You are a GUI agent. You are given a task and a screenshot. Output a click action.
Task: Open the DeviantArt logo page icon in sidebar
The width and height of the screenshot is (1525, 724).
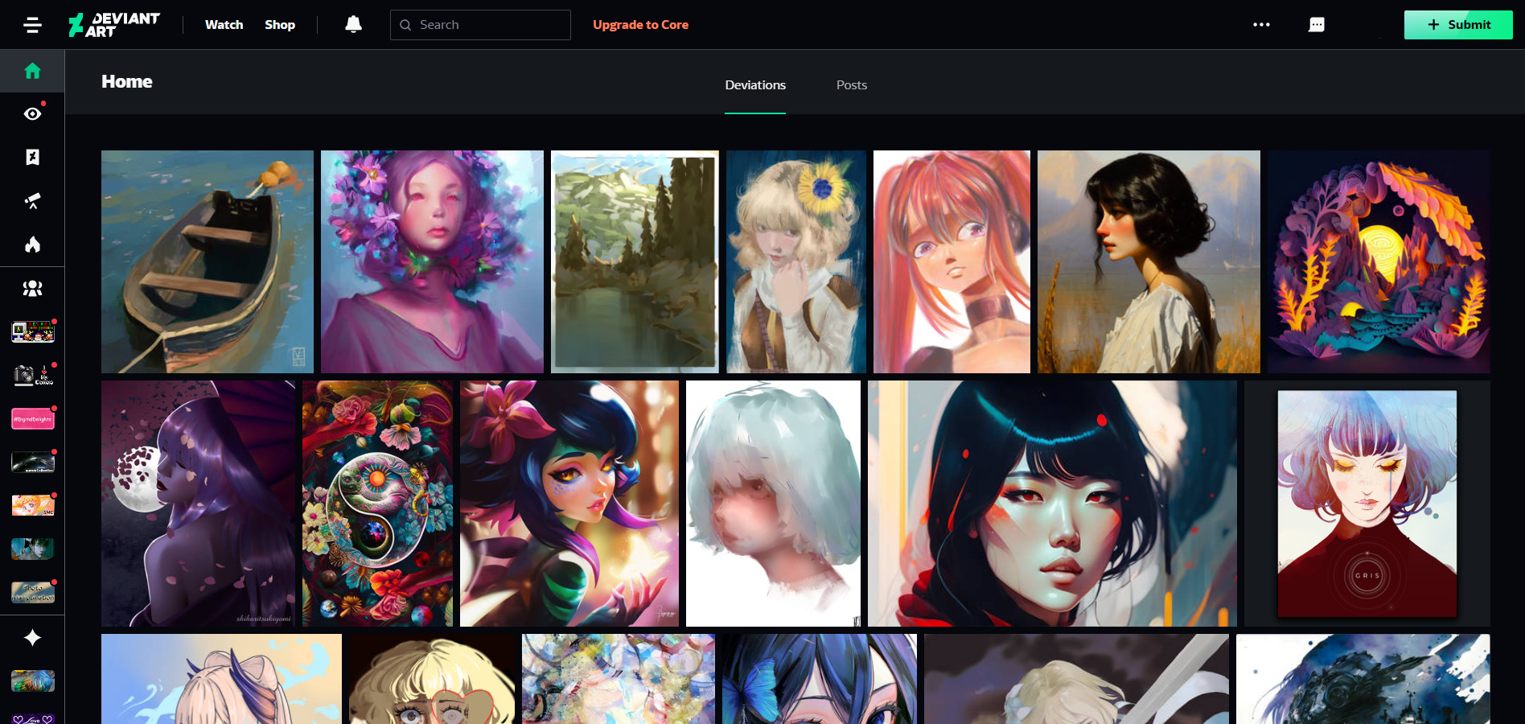tap(32, 157)
